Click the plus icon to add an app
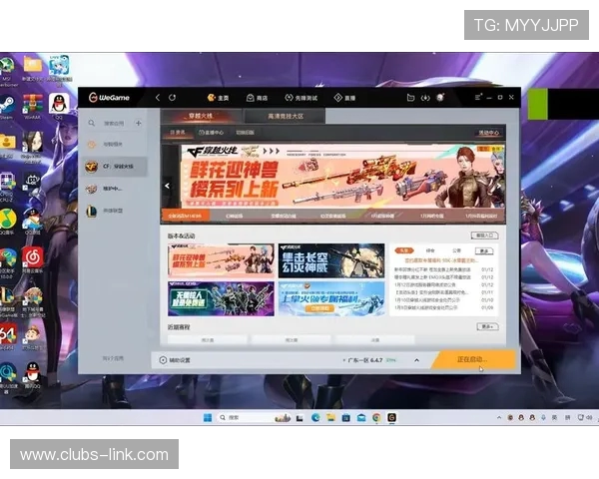The width and height of the screenshot is (599, 479). coord(139,124)
